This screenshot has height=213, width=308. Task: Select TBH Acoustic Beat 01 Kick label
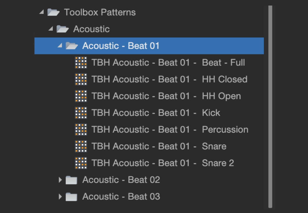(x=156, y=113)
